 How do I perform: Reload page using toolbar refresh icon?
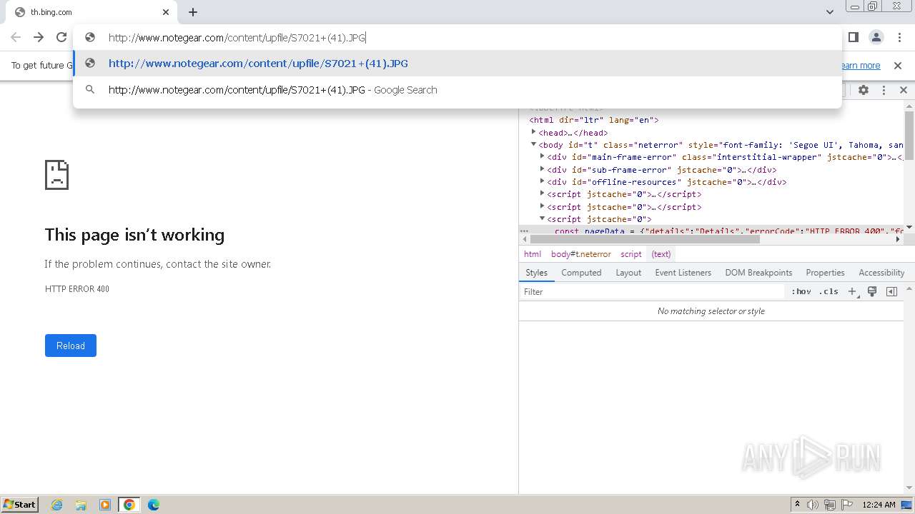coord(61,37)
